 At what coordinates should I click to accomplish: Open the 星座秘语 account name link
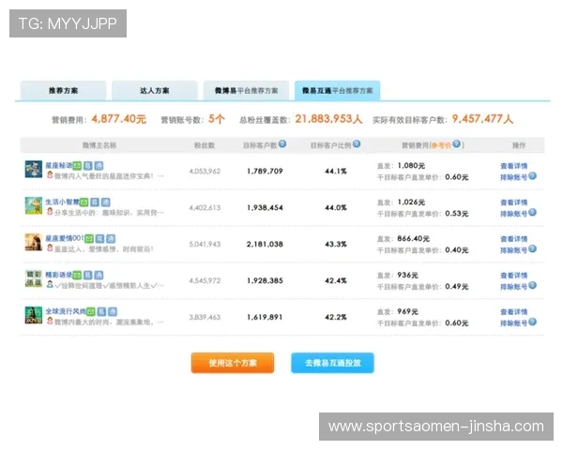59,165
